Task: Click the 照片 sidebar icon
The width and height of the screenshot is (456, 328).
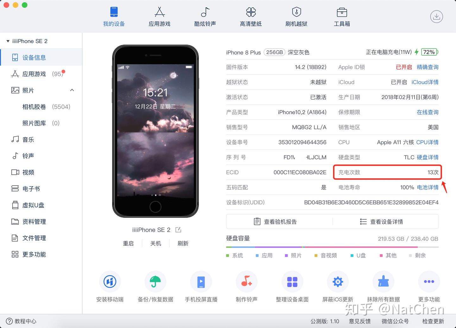Action: pos(15,90)
